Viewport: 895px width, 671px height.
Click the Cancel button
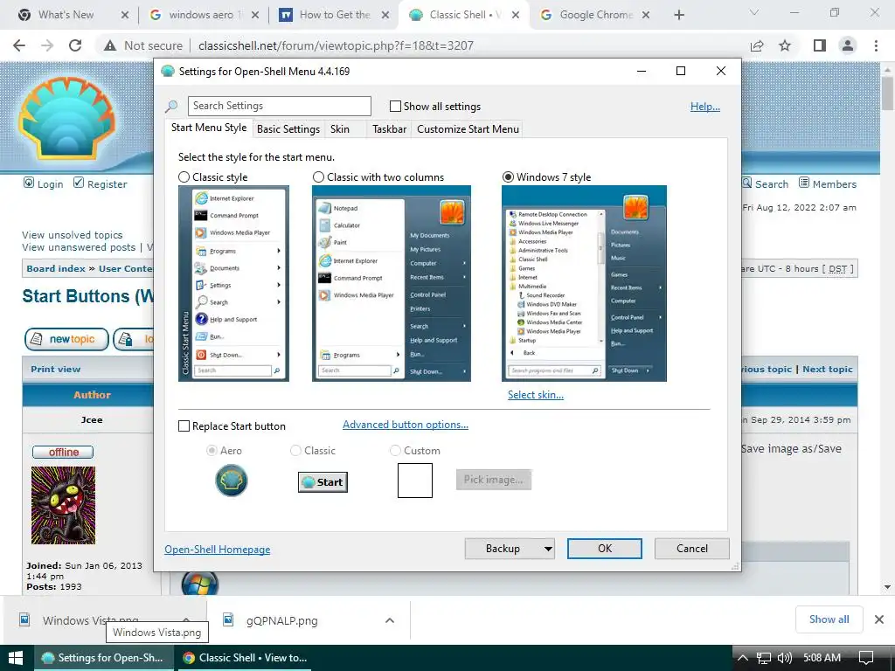(692, 549)
